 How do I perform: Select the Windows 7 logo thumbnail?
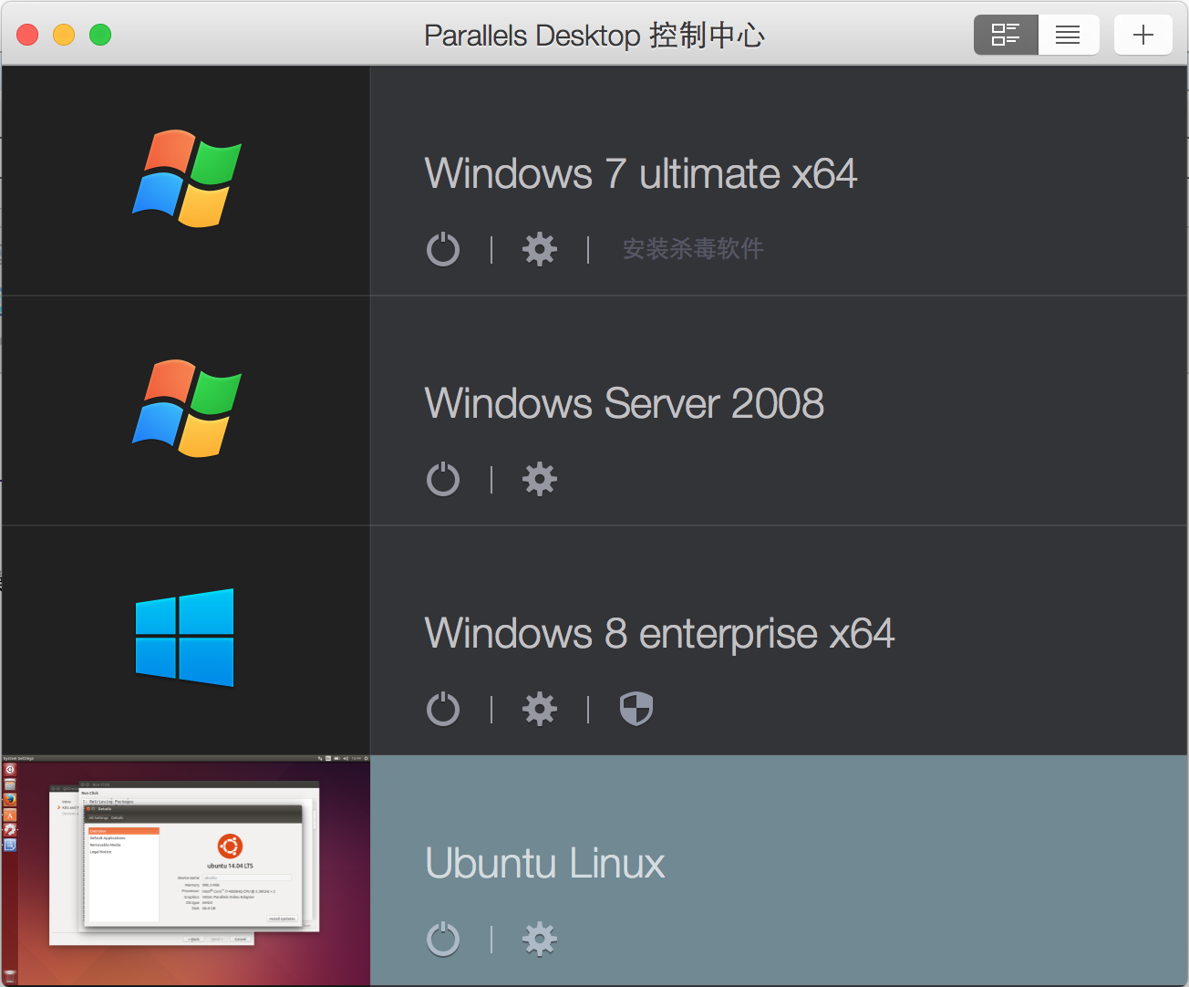point(186,180)
